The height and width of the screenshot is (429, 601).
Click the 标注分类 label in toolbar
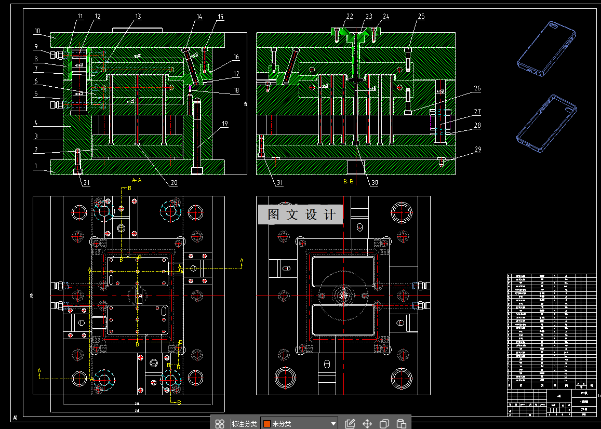click(244, 424)
